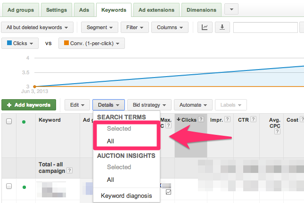Open the All but deleted keywords dropdown
This screenshot has width=304, height=203.
(37, 27)
